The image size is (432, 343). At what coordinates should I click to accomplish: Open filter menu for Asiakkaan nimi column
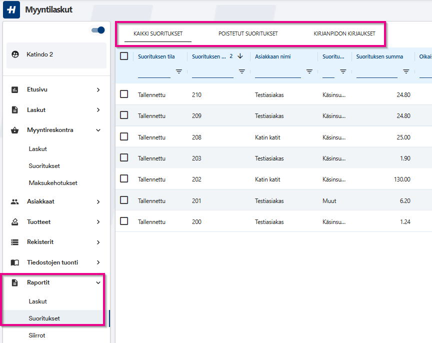[309, 71]
